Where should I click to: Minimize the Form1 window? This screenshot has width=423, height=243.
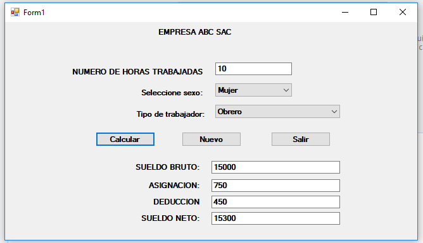tap(345, 12)
